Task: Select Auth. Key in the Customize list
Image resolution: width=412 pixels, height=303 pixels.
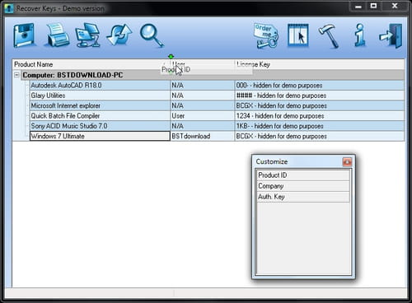Action: 303,197
